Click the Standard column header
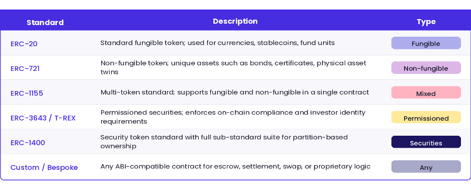 click(45, 23)
